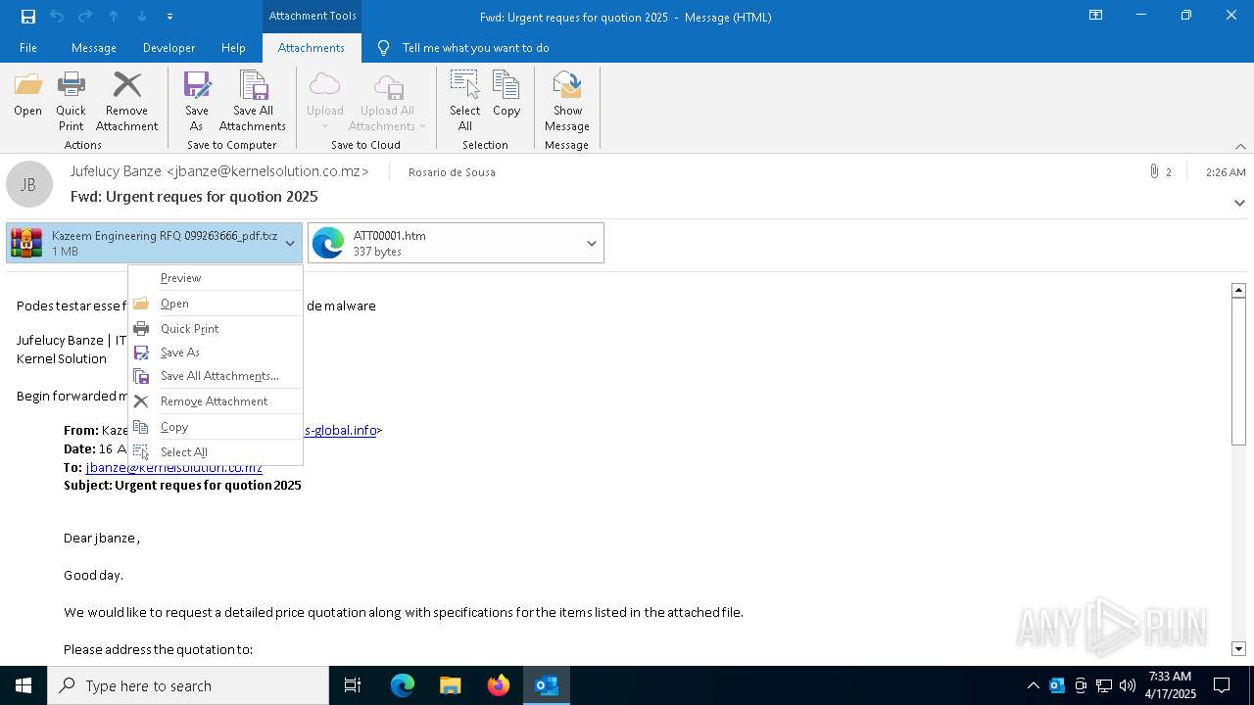Open Microsoft Edge from the taskbar
Viewport: 1254px width, 705px height.
point(403,685)
